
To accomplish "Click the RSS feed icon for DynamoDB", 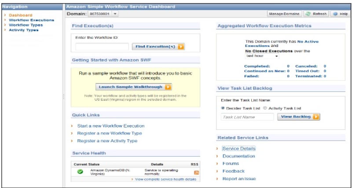I will pyautogui.click(x=196, y=173).
